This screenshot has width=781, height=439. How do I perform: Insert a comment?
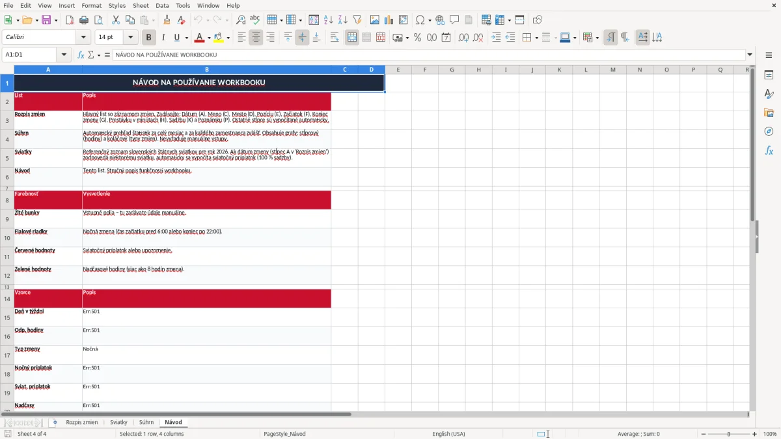454,20
